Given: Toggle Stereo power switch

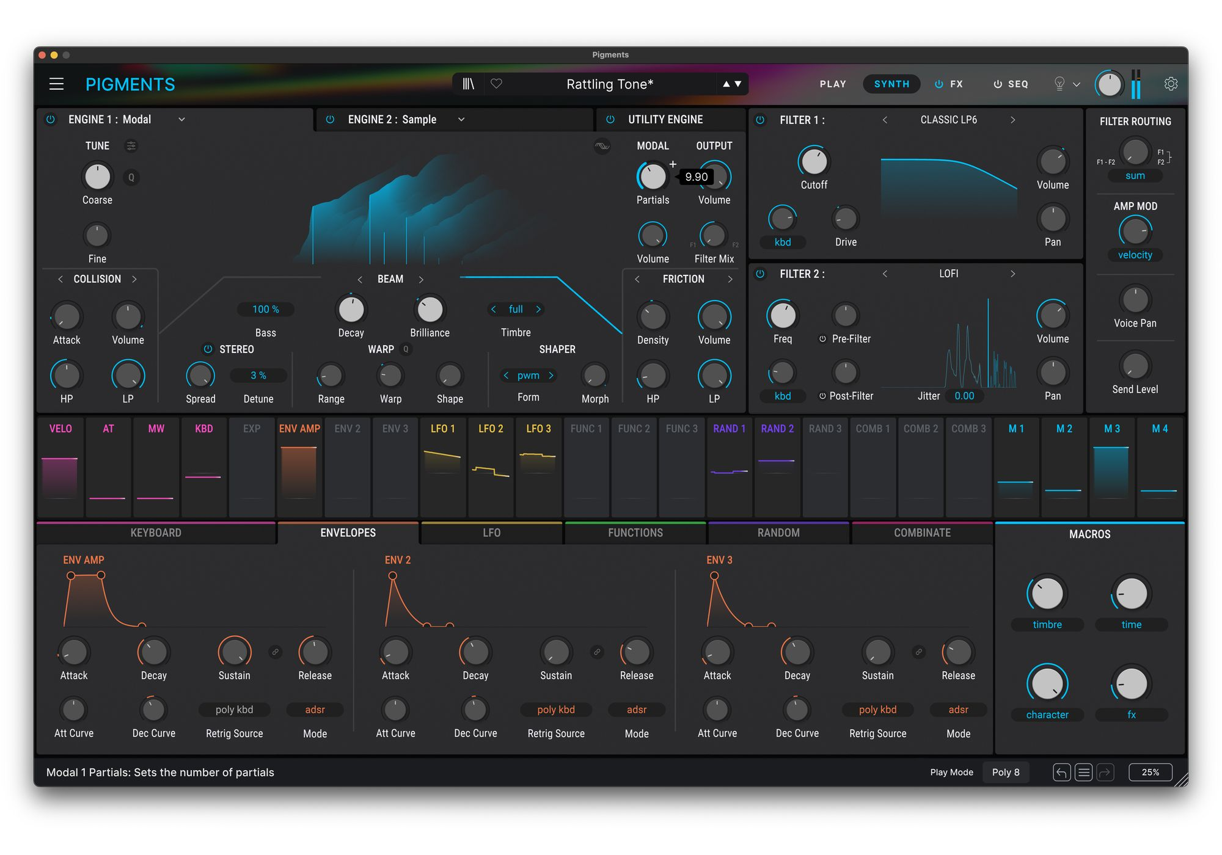Looking at the screenshot, I should 208,349.
